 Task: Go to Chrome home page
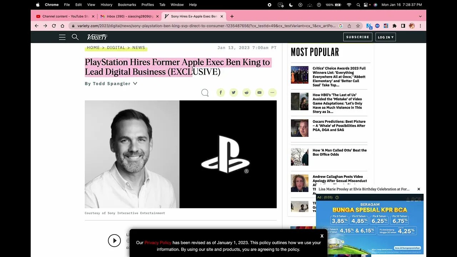click(62, 26)
